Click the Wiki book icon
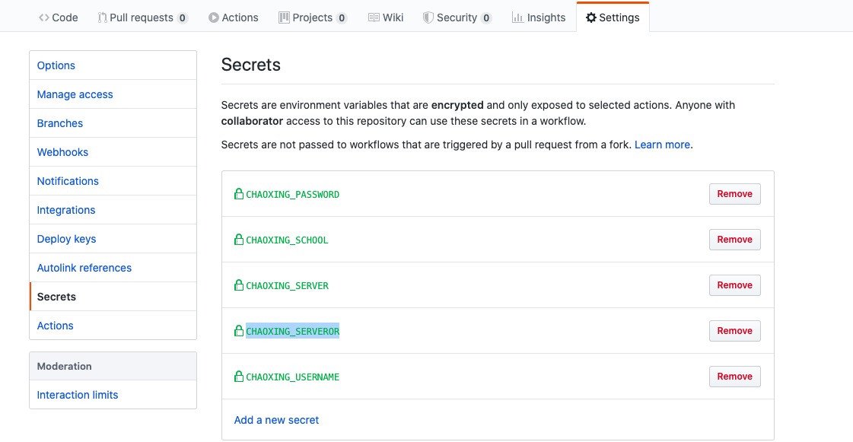The image size is (853, 442). tap(374, 17)
